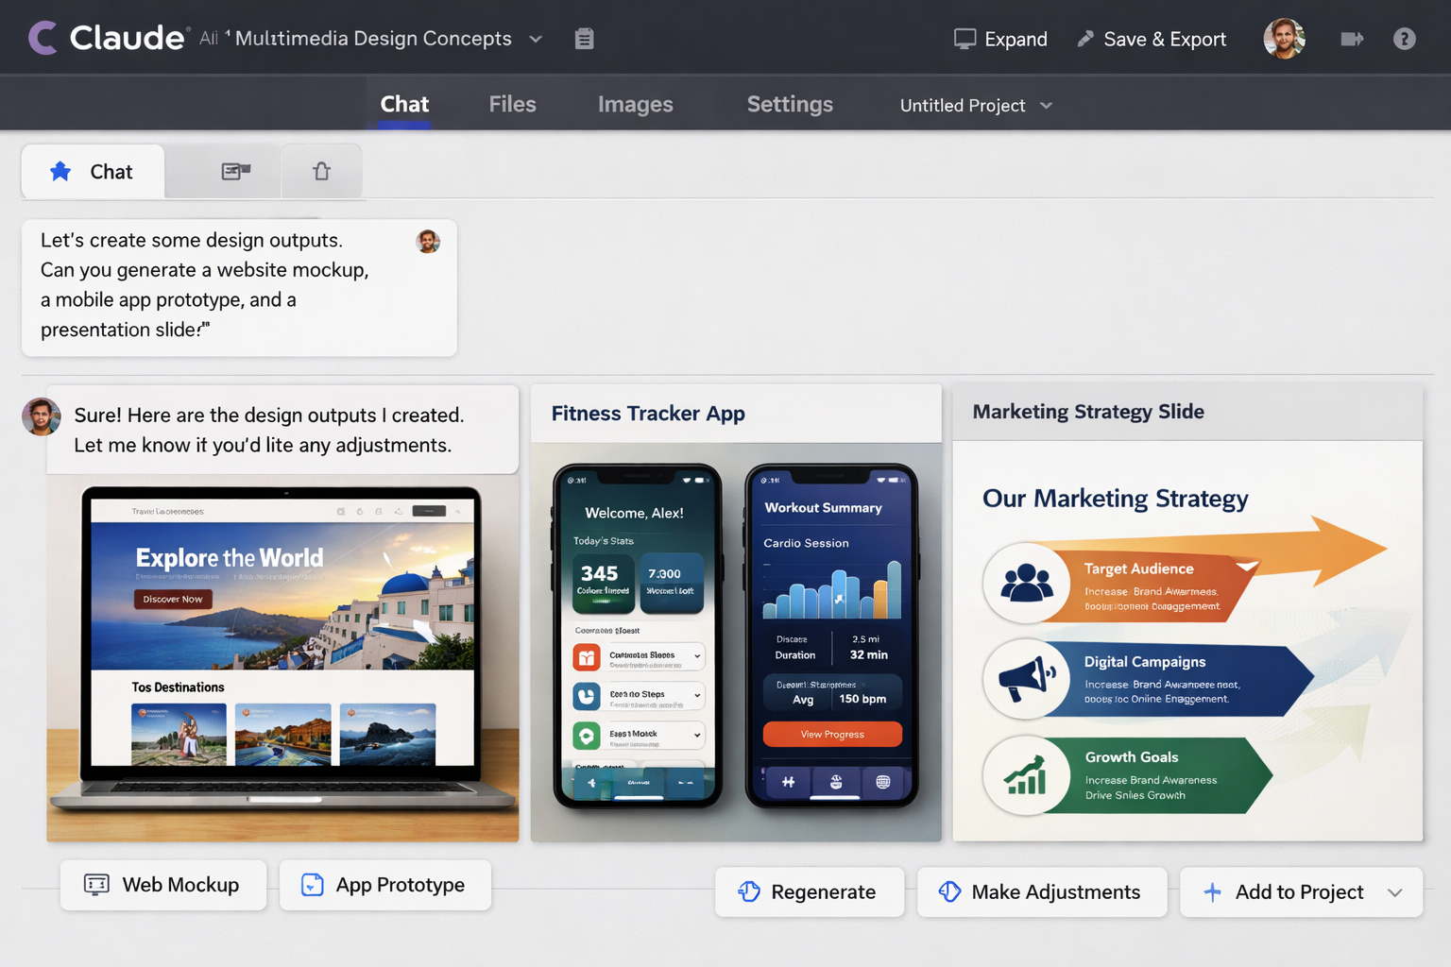Open Multimedia Design Concepts dropdown
1451x967 pixels.
[x=536, y=39]
